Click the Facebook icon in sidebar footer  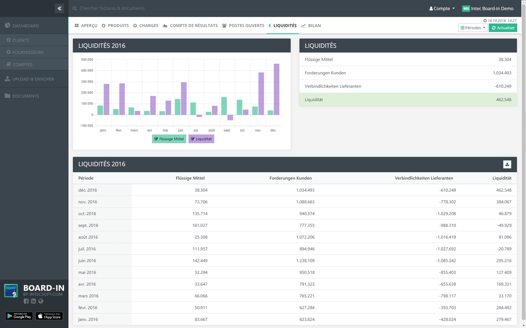point(26,301)
